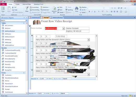
Task: Click the Find binoculars icon
Action: [x=76, y=8]
